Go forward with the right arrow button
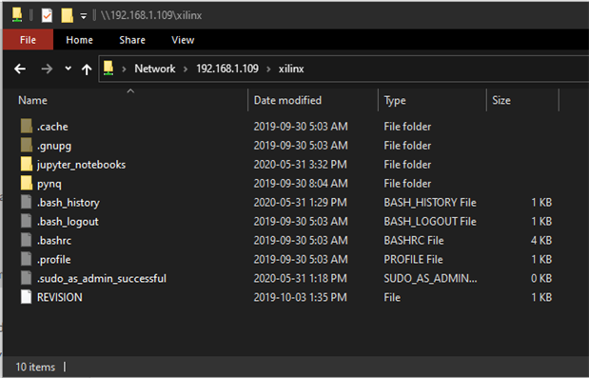 tap(47, 69)
